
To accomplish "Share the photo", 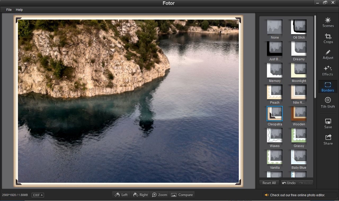I will (x=328, y=140).
